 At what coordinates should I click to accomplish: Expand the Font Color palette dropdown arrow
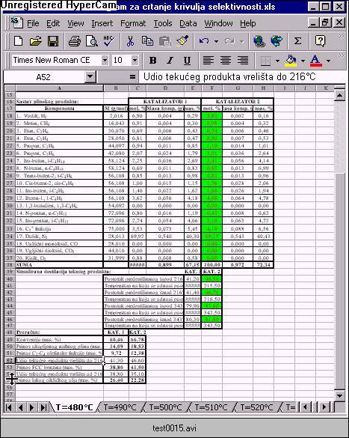(328, 61)
